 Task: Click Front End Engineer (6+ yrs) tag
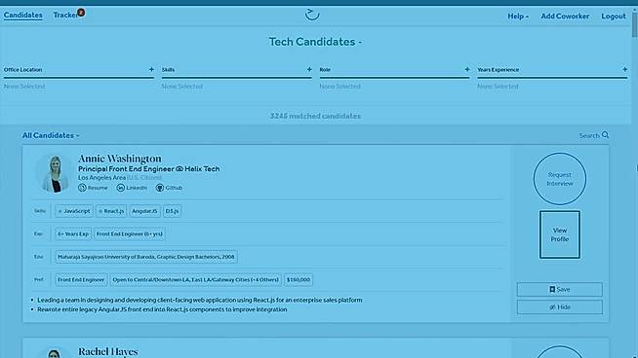130,233
